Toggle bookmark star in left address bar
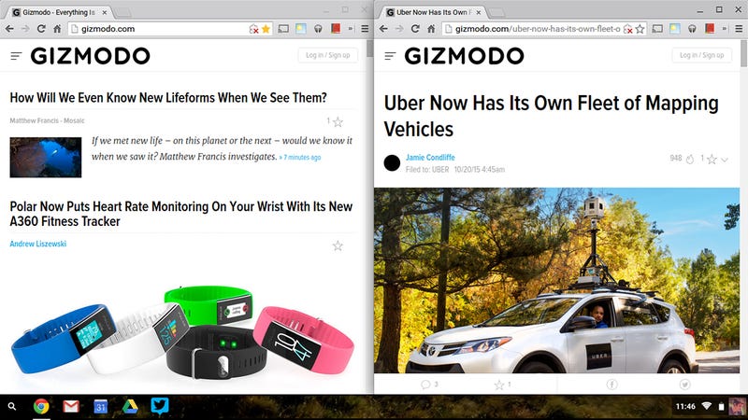Image resolution: width=748 pixels, height=420 pixels. click(x=266, y=29)
